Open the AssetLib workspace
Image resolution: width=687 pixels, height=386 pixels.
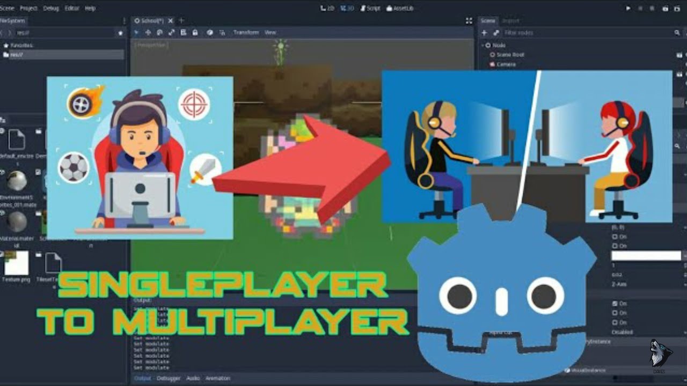point(400,8)
